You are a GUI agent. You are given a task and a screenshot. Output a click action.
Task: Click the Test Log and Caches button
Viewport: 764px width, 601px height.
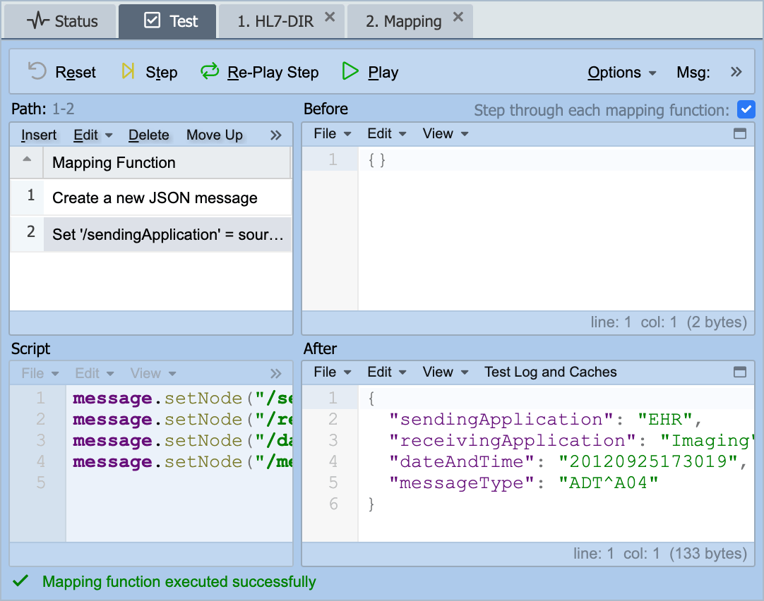click(550, 372)
